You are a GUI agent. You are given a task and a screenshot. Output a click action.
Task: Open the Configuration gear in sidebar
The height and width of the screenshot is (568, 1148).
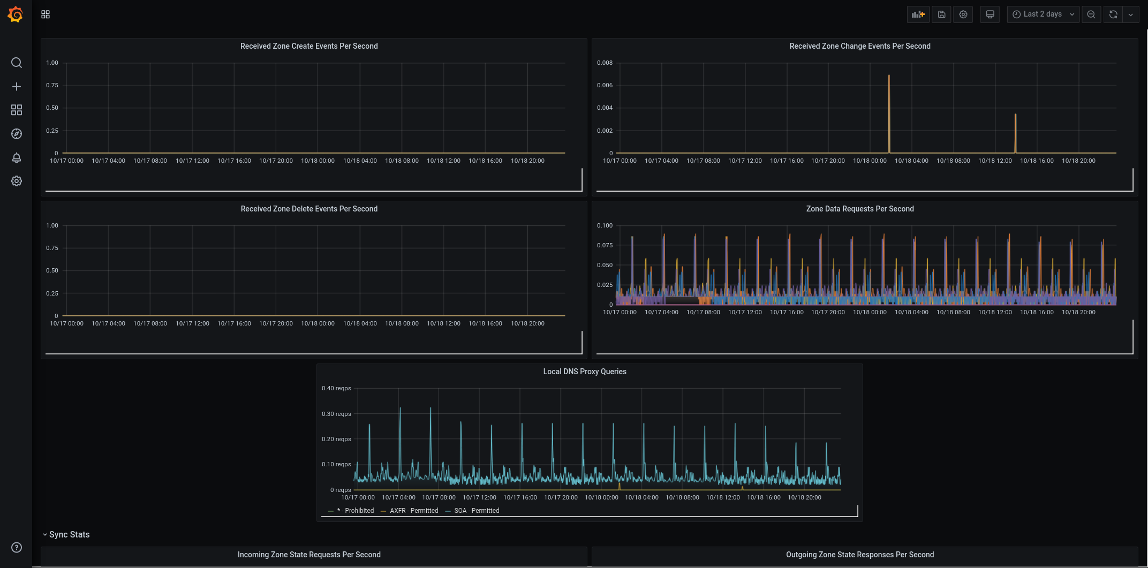pyautogui.click(x=17, y=181)
